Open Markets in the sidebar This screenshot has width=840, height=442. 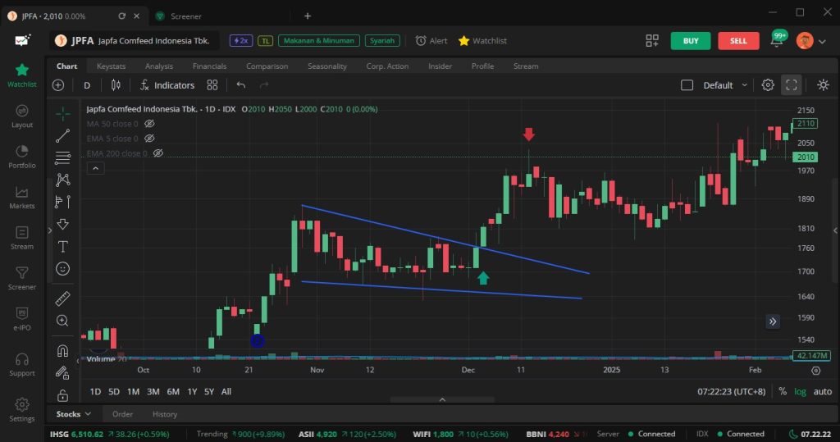[x=22, y=197]
